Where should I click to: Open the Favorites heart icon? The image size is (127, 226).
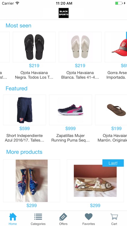click(88, 217)
